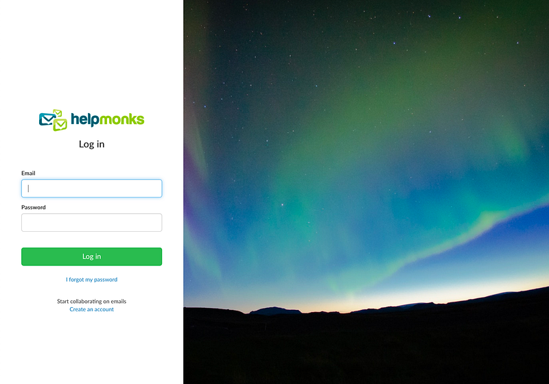Click the green 'monks' wordmark text
Viewport: 549px width, 384px height.
[122, 119]
